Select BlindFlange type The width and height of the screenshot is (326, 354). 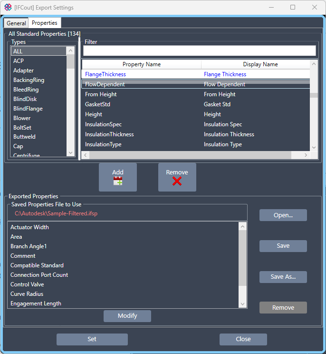click(x=38, y=109)
